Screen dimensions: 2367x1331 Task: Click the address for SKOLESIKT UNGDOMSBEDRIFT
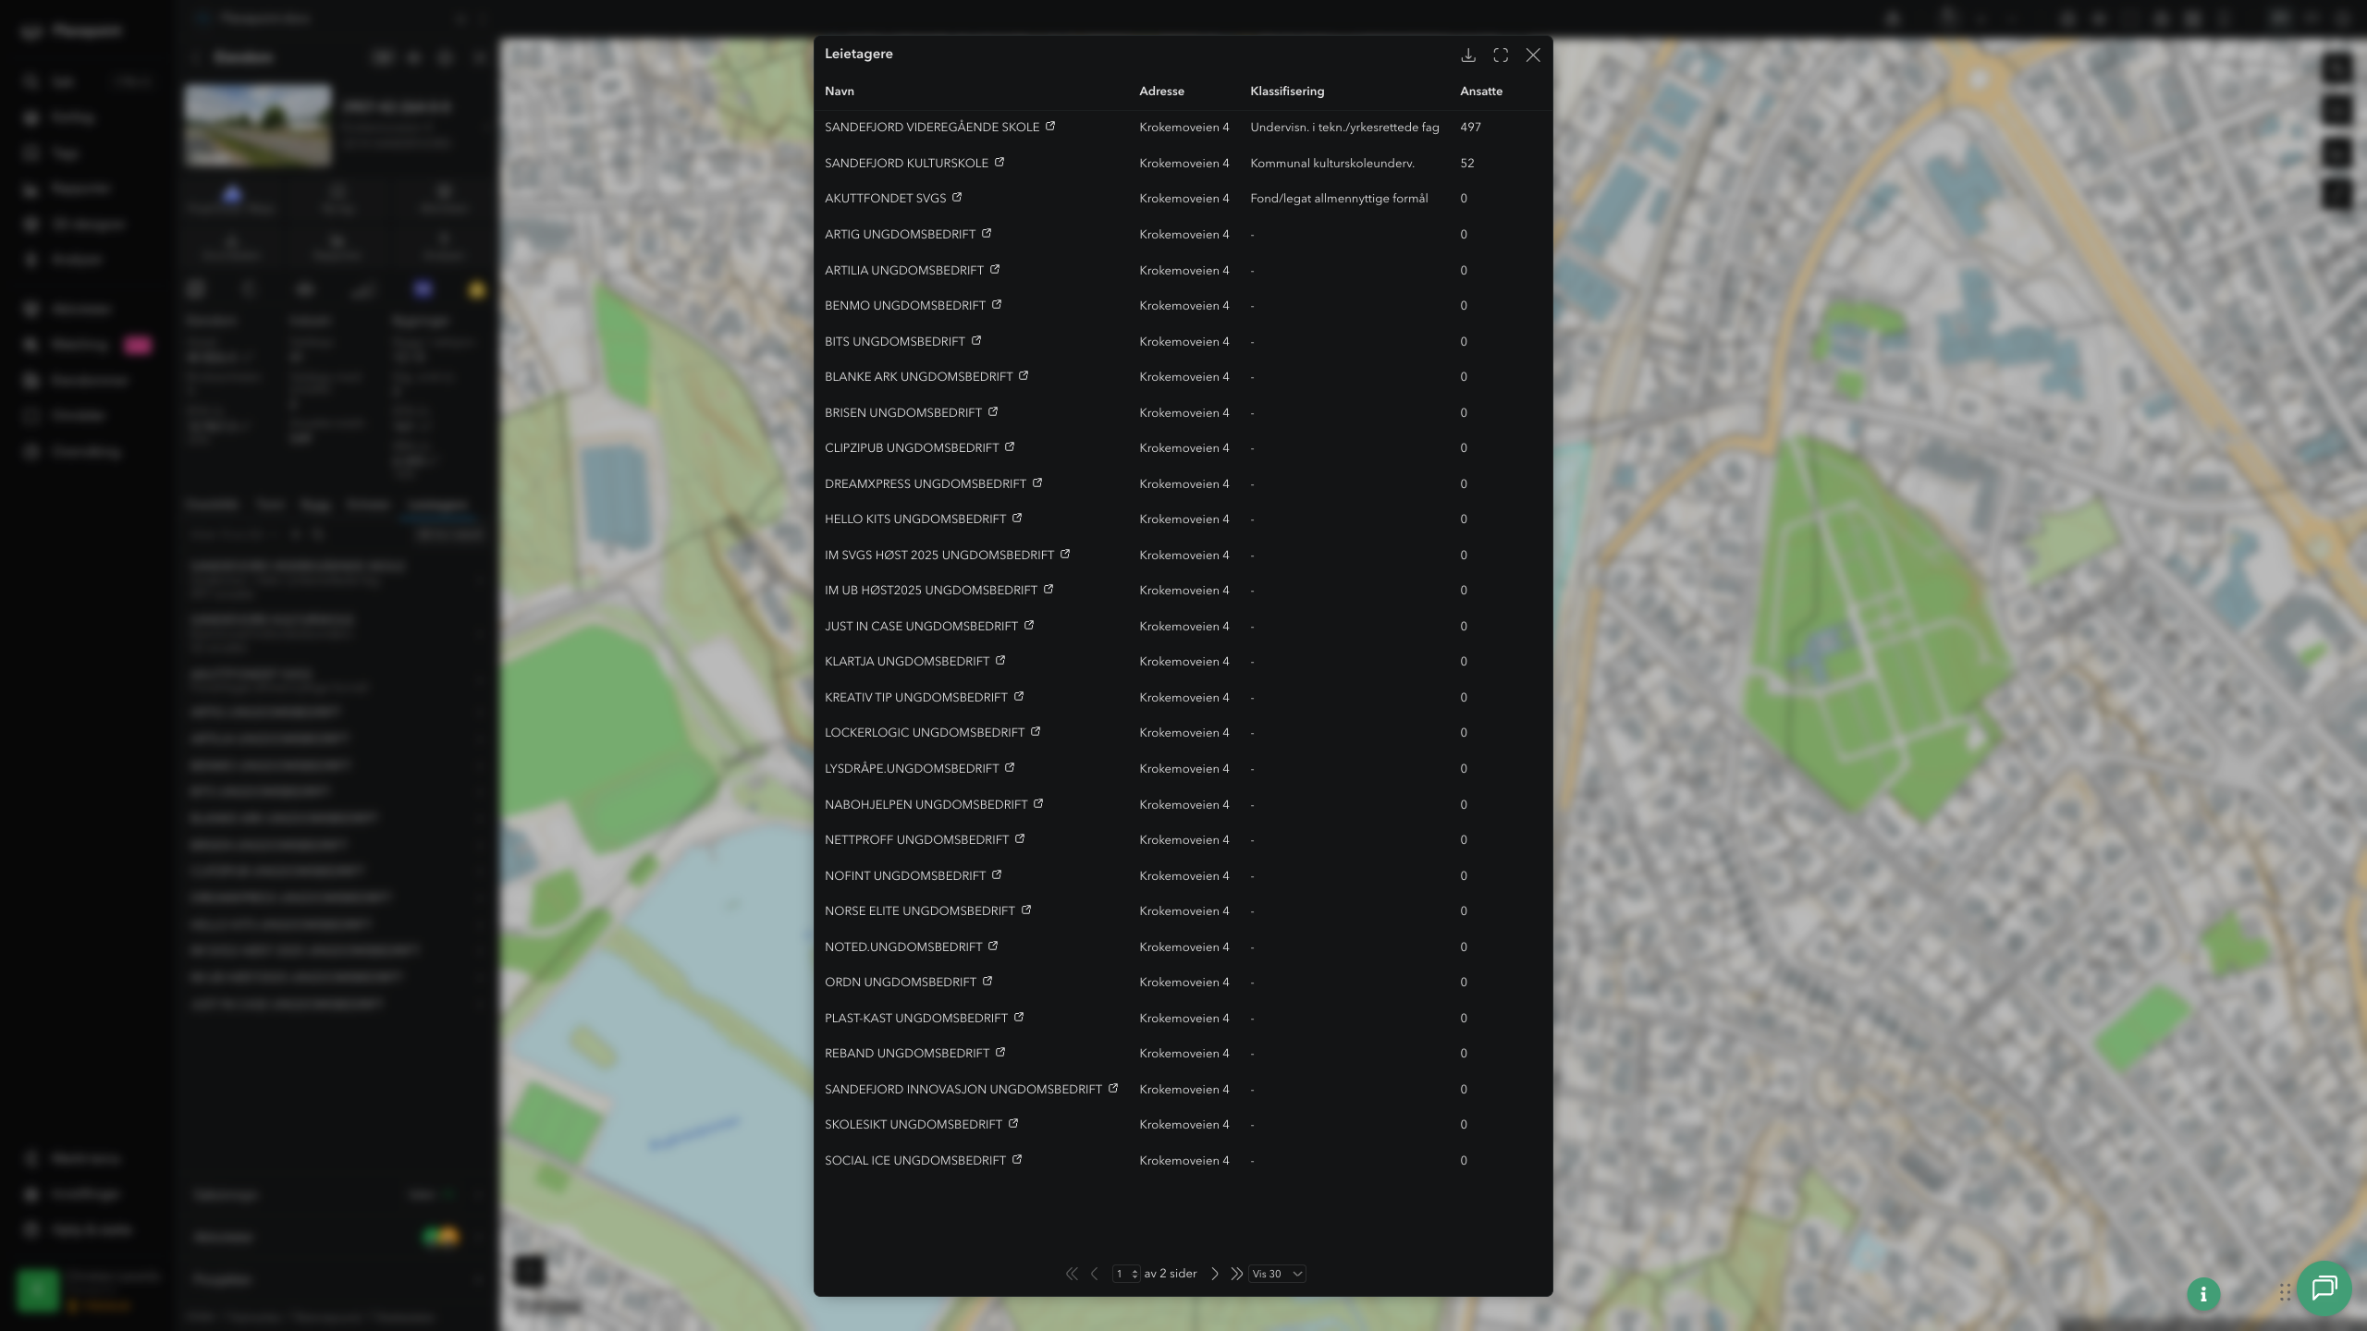(1184, 1125)
